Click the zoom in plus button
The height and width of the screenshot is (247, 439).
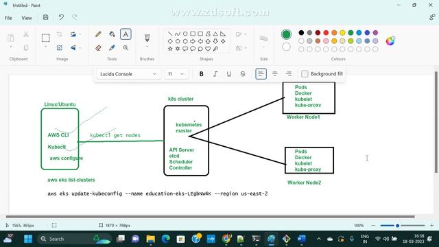431,226
